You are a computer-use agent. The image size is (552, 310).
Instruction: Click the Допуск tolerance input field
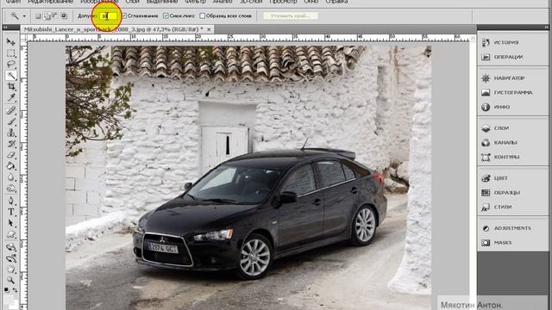pos(108,16)
